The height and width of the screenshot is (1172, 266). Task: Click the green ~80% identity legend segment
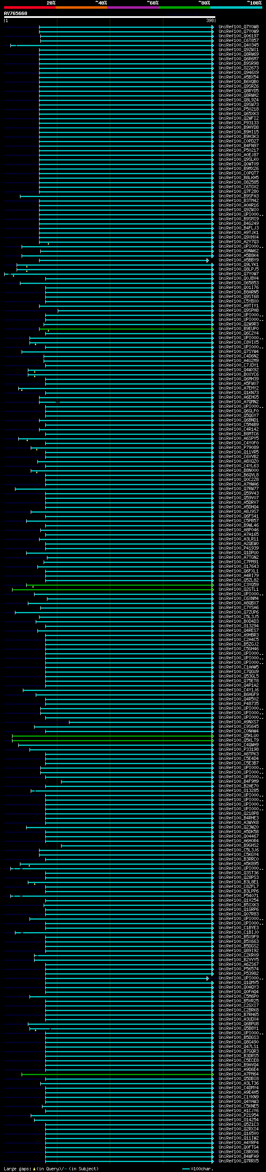[185, 7]
